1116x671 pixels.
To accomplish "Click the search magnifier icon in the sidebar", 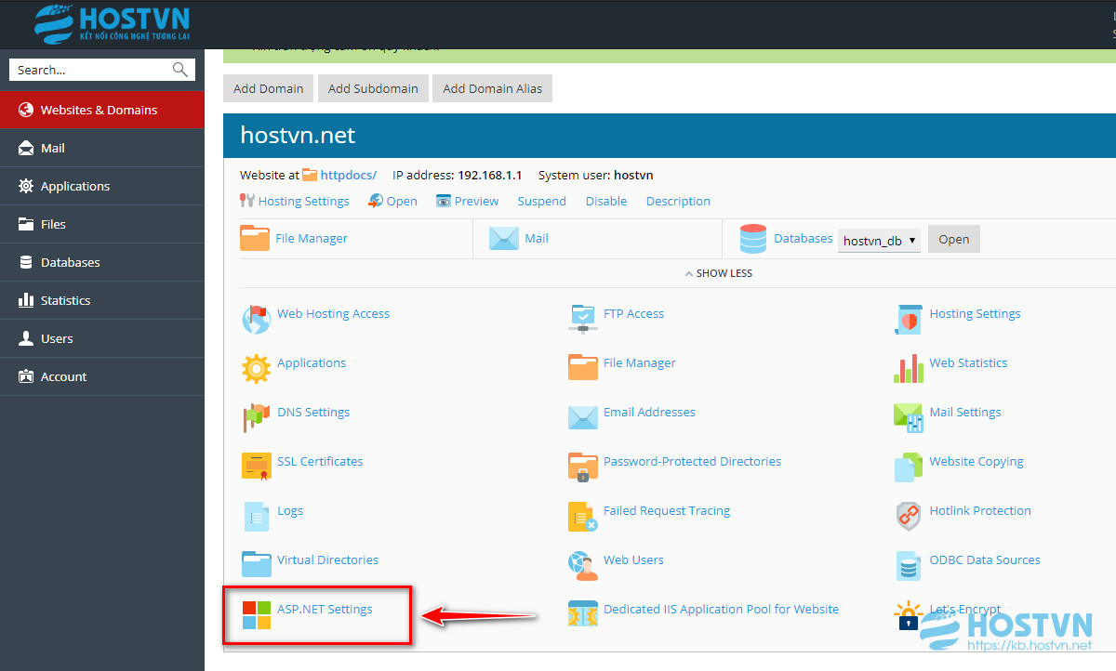I will (x=180, y=70).
